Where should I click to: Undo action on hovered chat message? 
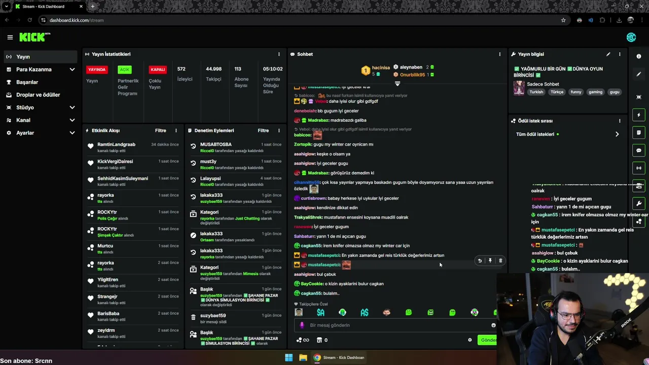point(480,261)
